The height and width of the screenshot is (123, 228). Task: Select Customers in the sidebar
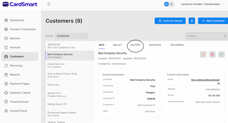click(x=20, y=56)
